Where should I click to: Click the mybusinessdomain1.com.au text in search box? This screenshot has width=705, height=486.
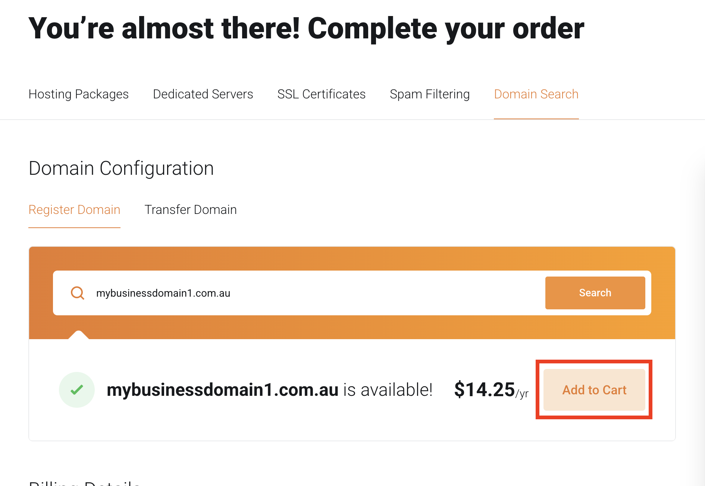(163, 293)
